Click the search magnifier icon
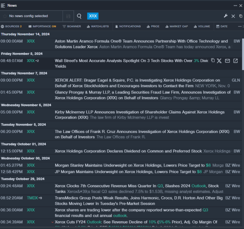The width and height of the screenshot is (244, 229). click(79, 16)
